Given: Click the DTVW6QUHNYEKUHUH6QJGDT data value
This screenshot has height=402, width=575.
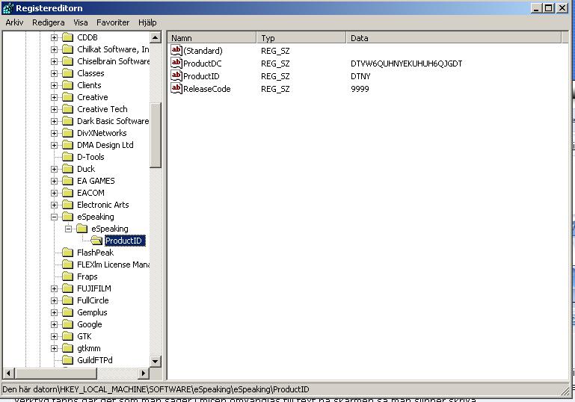Looking at the screenshot, I should pyautogui.click(x=406, y=64).
